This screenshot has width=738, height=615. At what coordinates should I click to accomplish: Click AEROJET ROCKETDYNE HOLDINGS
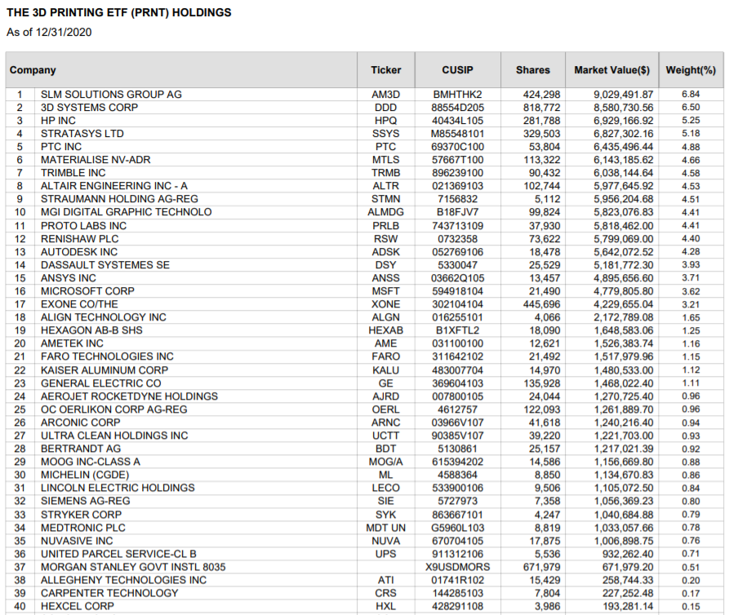130,396
